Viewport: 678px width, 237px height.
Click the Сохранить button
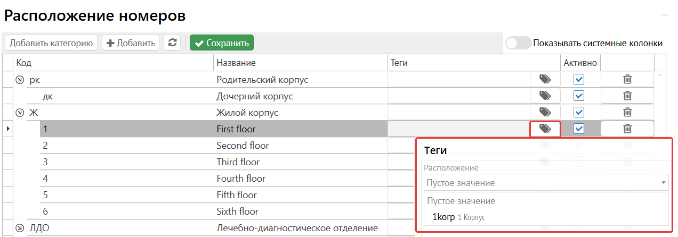pos(222,43)
